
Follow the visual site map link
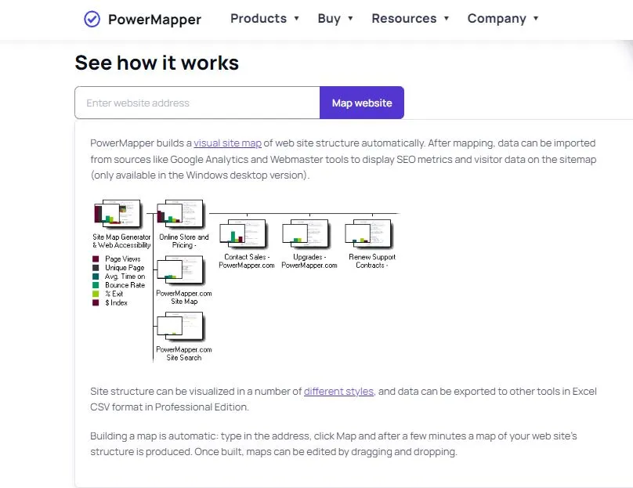tap(228, 143)
